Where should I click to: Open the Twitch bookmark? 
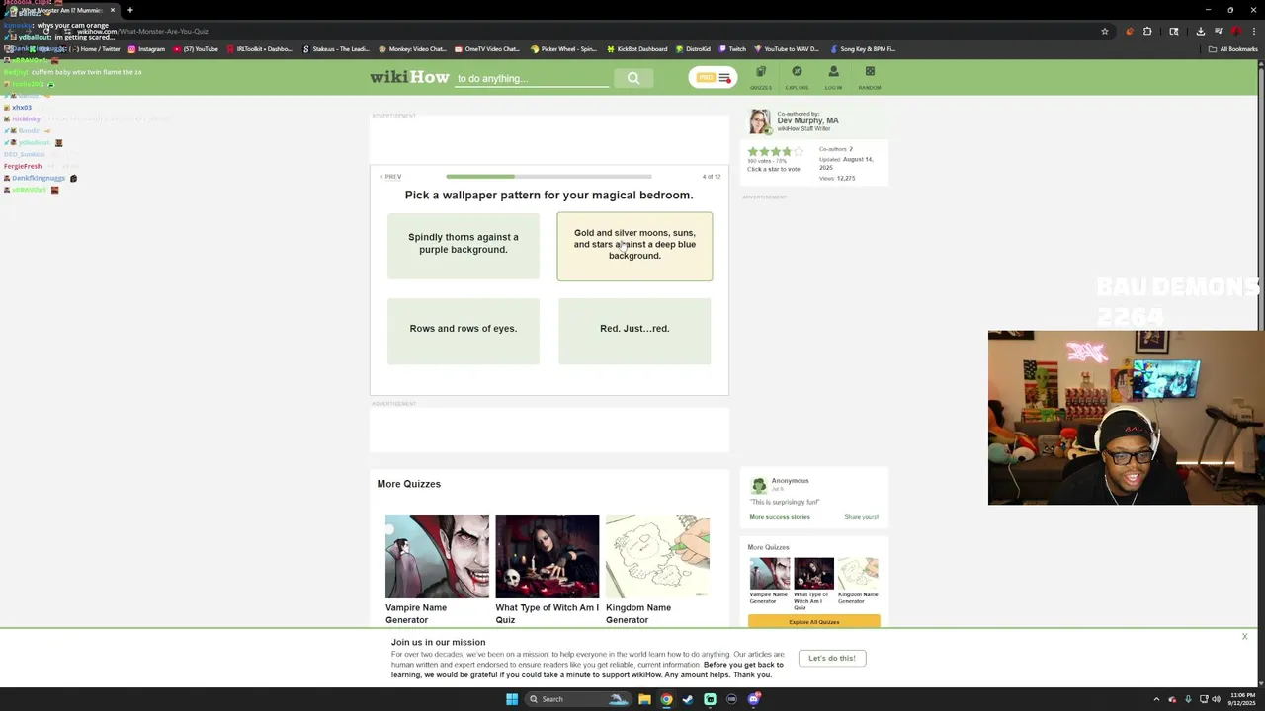pos(732,49)
